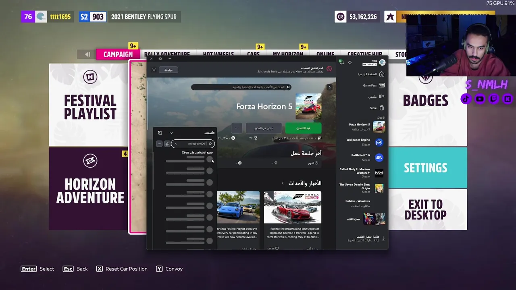Screen dimensions: 516x290
Task: Select the CAMPAIGN tab
Action: coord(118,54)
